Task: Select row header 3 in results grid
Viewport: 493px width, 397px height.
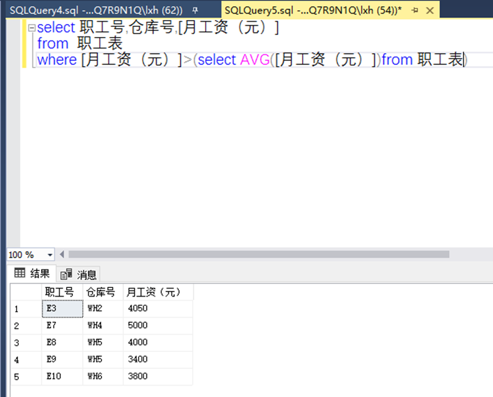Action: (26, 343)
